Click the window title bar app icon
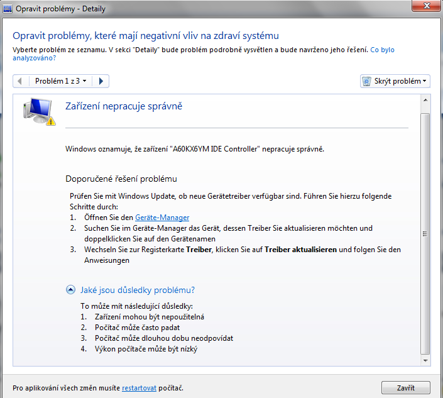This screenshot has width=443, height=398. coord(8,9)
